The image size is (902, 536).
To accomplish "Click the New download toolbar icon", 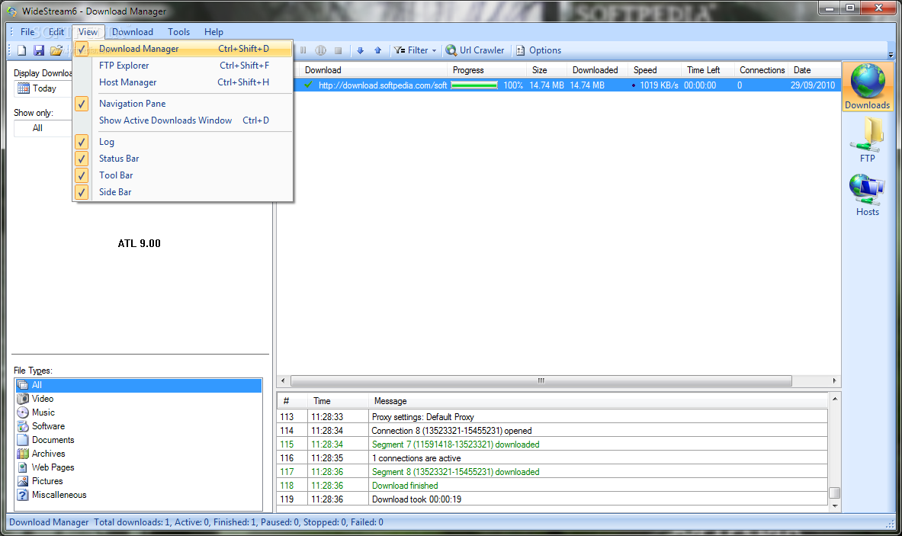I will click(21, 50).
